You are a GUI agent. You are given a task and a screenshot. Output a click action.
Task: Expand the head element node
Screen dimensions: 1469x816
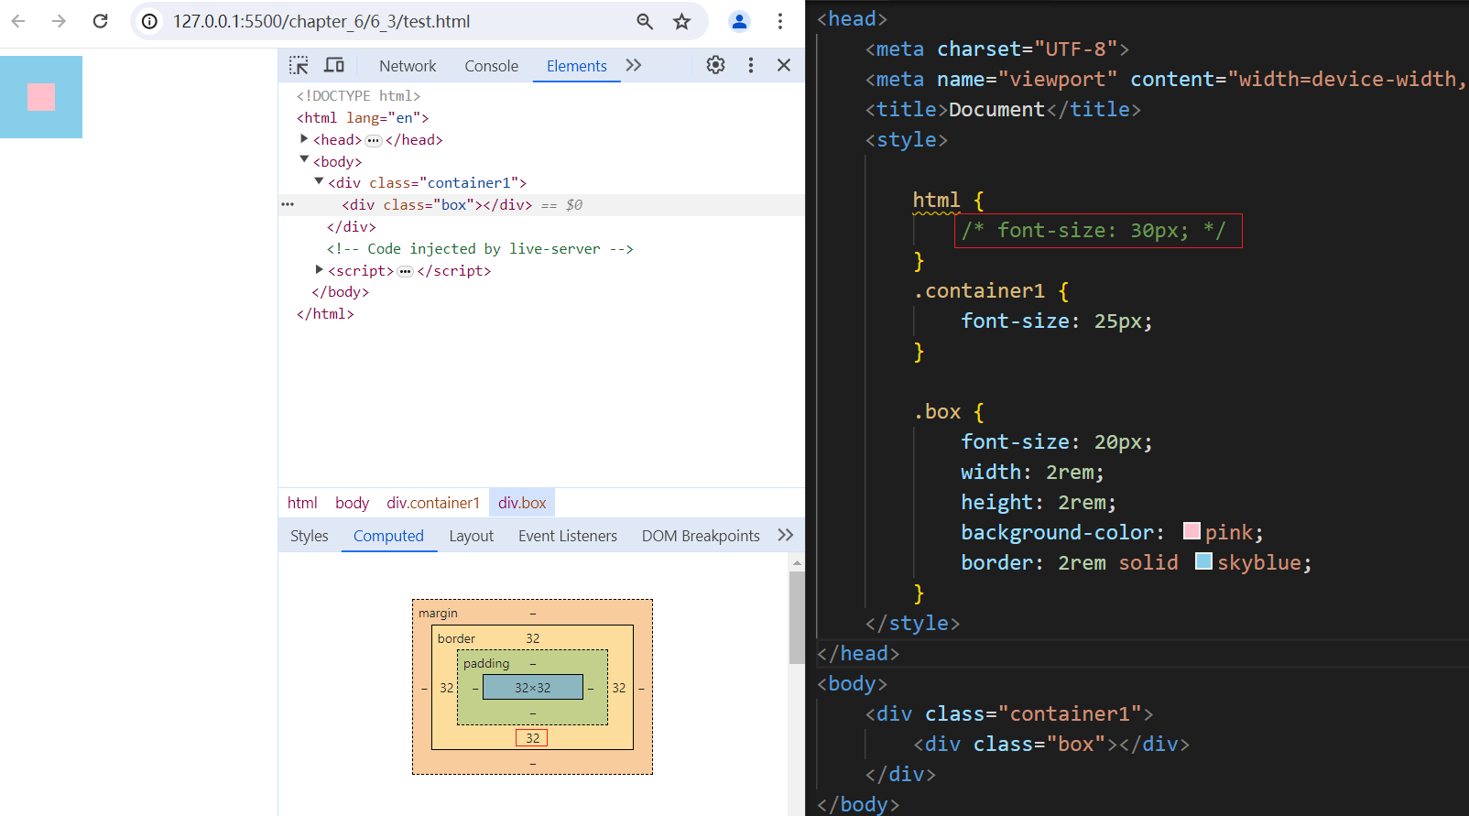[x=304, y=139]
